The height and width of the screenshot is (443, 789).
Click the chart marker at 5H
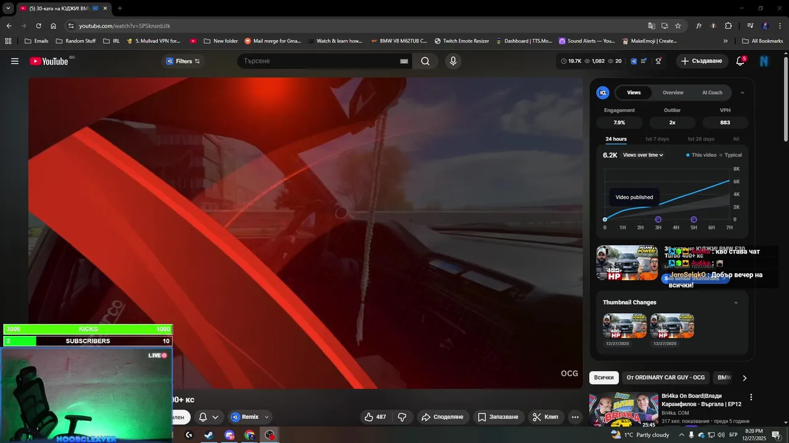pyautogui.click(x=694, y=219)
